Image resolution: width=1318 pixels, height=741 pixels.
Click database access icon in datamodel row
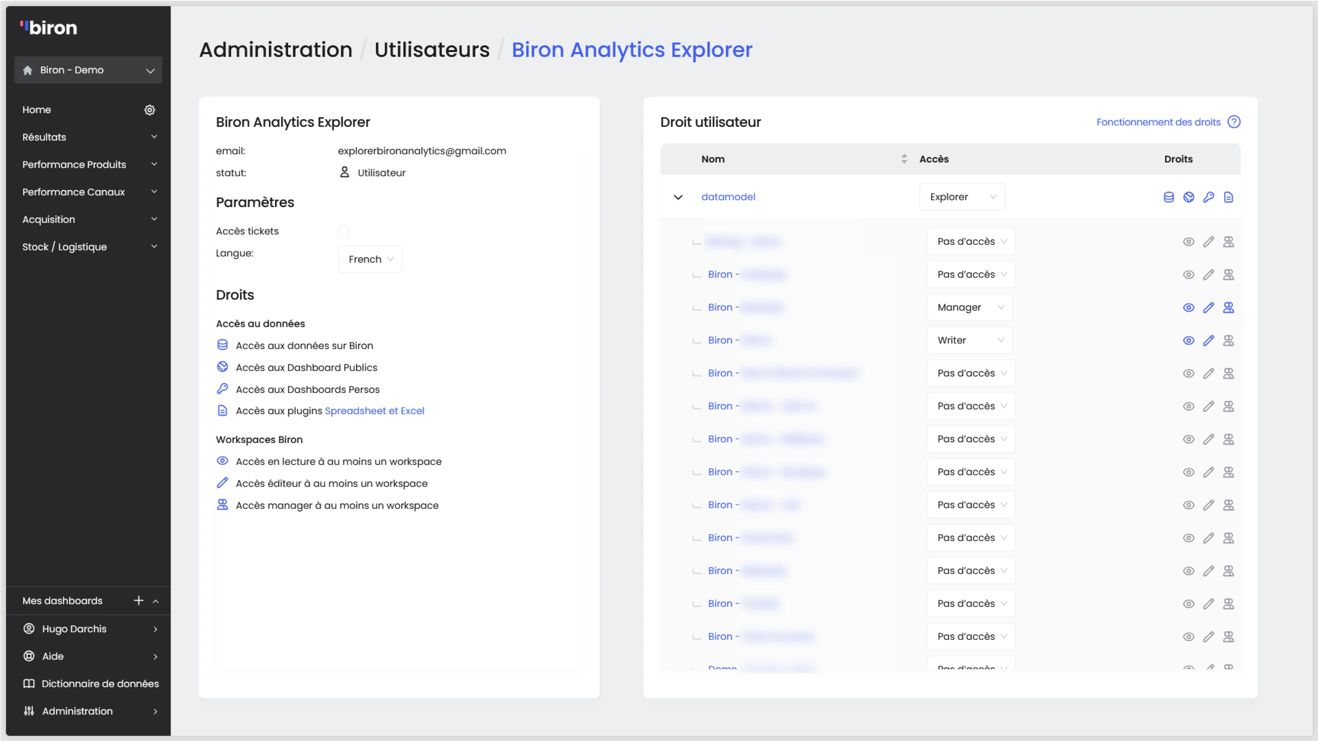(x=1169, y=198)
